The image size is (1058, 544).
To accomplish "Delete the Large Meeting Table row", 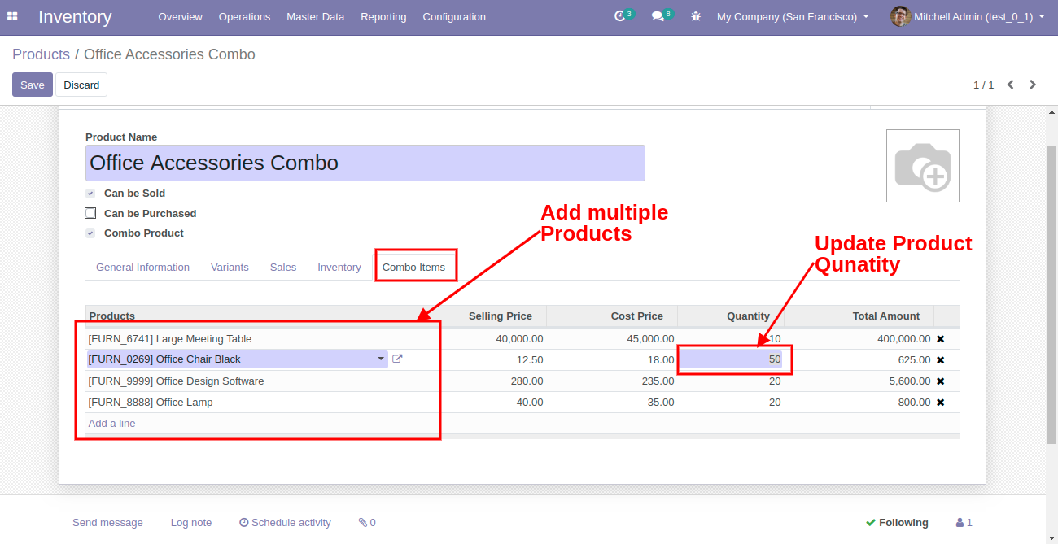I will click(x=940, y=339).
